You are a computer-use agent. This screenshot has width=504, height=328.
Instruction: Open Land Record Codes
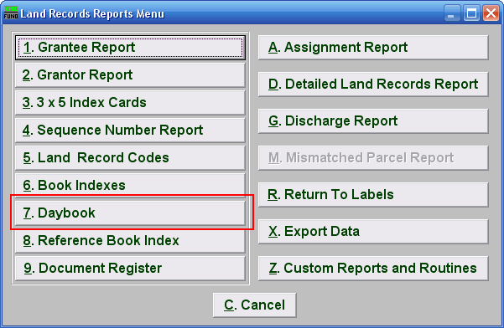point(130,158)
